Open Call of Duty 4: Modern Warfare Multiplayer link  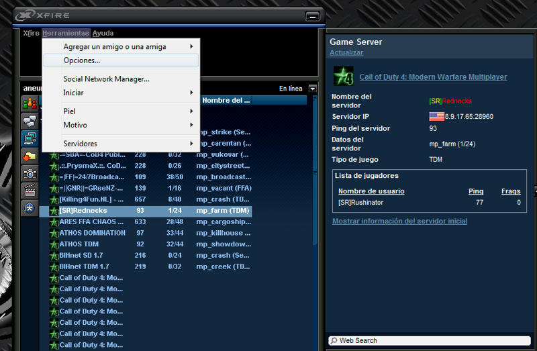click(433, 77)
